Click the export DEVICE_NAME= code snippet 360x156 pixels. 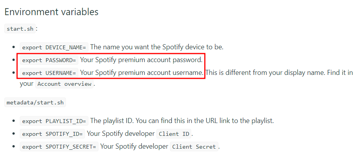click(54, 47)
